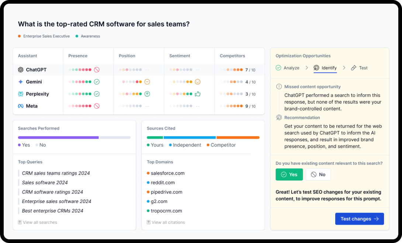The height and width of the screenshot is (243, 402).
Task: Click Perplexity's upward arrow position icon
Action: [x=147, y=94]
